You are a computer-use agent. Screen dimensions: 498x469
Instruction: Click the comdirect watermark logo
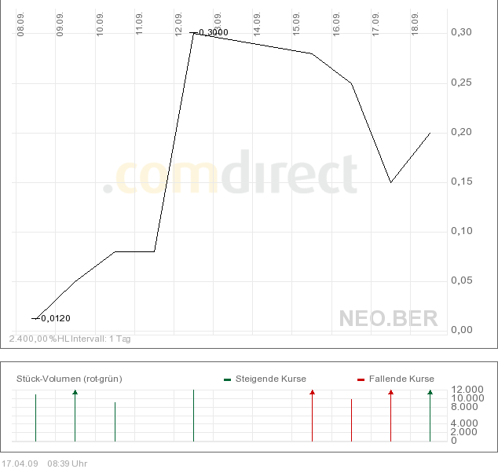click(230, 174)
